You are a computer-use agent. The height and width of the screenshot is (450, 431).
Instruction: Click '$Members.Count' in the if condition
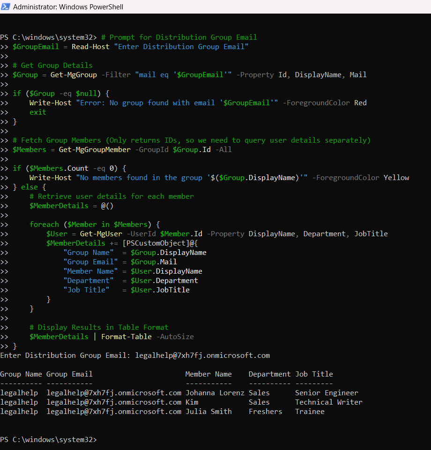click(x=59, y=168)
